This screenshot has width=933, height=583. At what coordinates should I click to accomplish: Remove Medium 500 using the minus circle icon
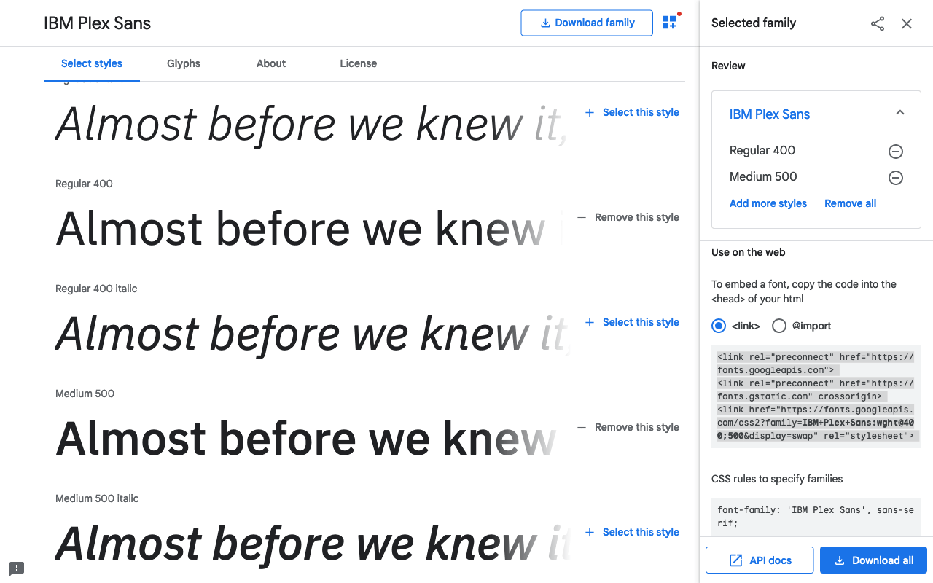896,178
